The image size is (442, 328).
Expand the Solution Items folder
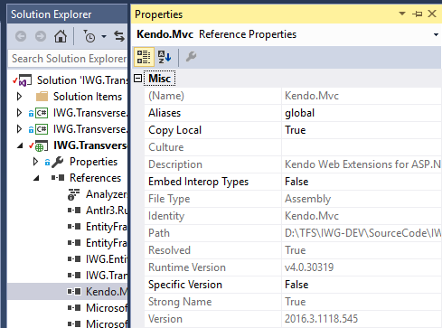[19, 97]
